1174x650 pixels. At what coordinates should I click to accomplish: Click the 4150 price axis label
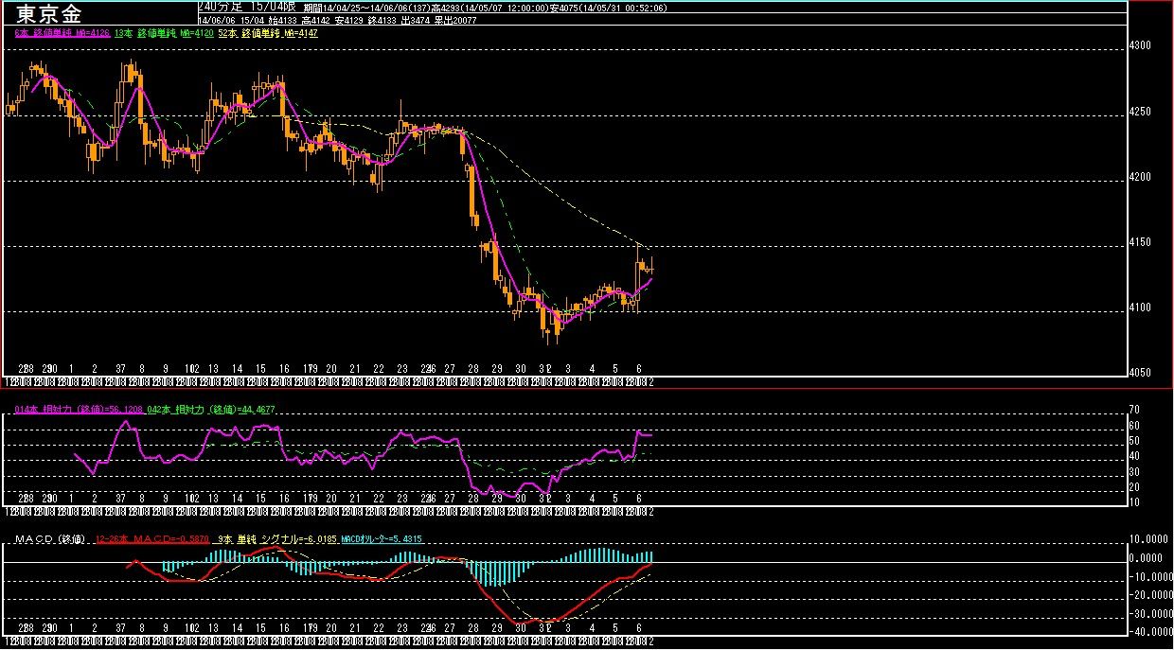coord(1141,242)
